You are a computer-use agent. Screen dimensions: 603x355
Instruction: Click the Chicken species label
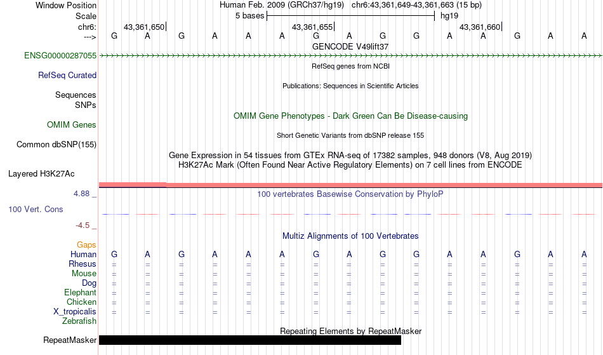[81, 302]
